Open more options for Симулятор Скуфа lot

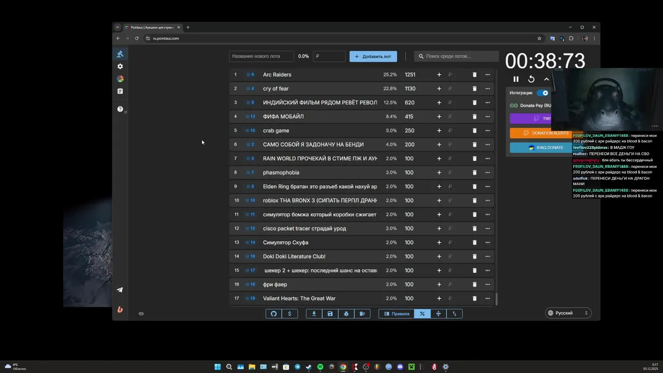[487, 242]
